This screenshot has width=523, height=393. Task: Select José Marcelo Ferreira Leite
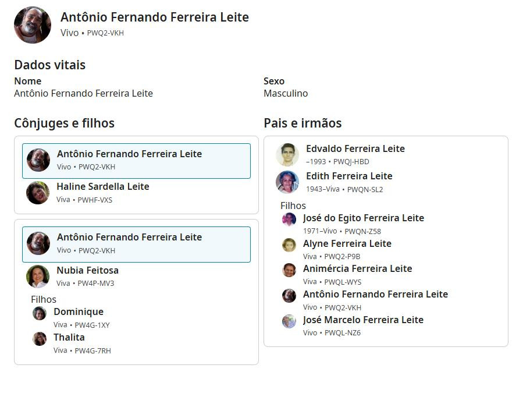(x=363, y=320)
